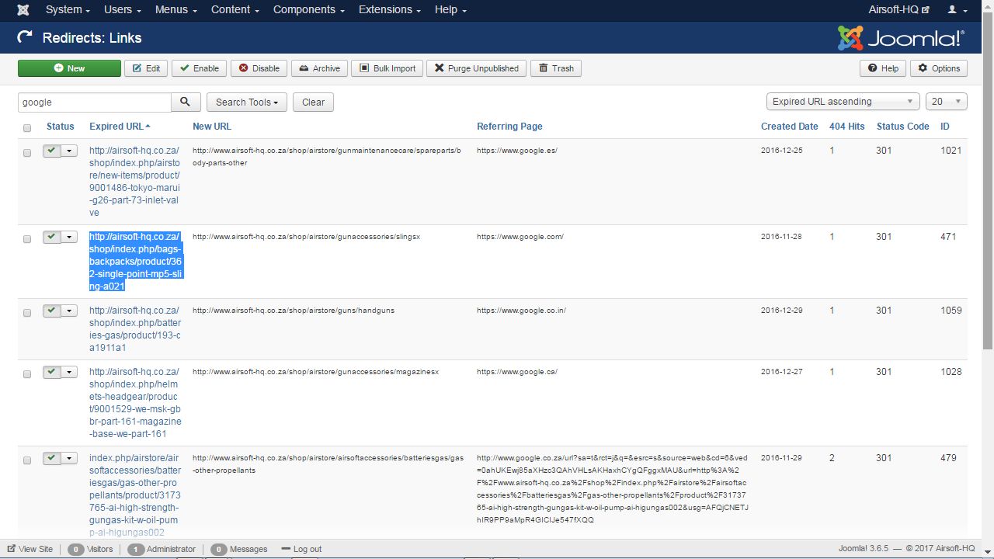Open the Bulk Import dialog
Image resolution: width=994 pixels, height=559 pixels.
coord(387,68)
